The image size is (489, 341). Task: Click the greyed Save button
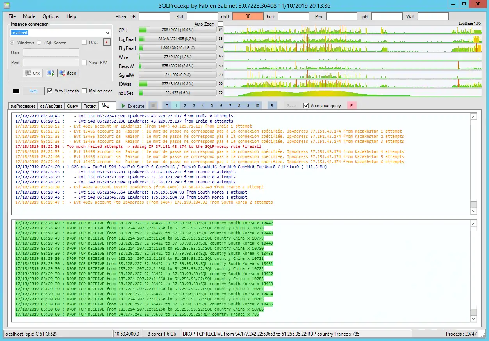point(291,106)
